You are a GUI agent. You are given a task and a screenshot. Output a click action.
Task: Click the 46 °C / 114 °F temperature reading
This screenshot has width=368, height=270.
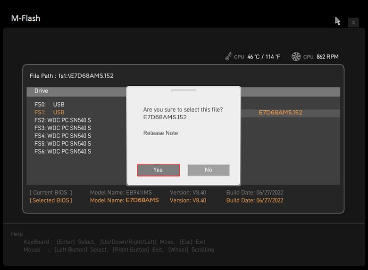point(264,57)
